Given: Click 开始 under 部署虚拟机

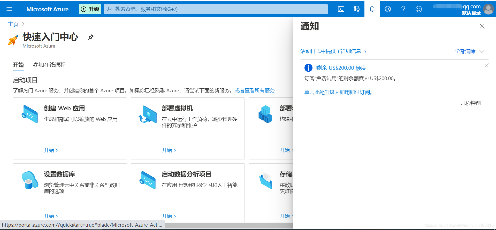Looking at the screenshot, I should pos(169,150).
